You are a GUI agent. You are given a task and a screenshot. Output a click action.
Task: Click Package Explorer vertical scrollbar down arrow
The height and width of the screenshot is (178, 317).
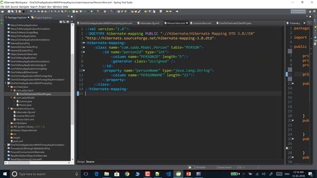[73, 159]
